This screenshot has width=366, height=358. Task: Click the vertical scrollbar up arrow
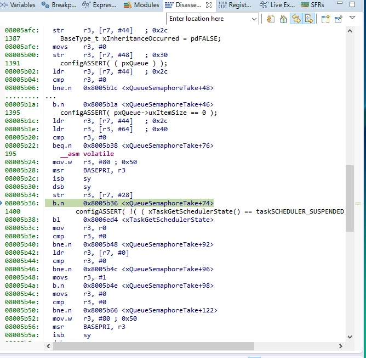pos(350,31)
